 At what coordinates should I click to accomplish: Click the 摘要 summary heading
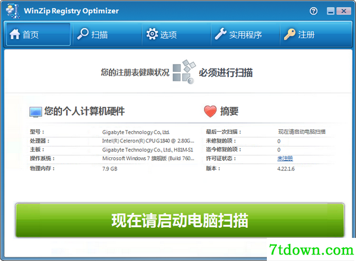click(x=229, y=112)
